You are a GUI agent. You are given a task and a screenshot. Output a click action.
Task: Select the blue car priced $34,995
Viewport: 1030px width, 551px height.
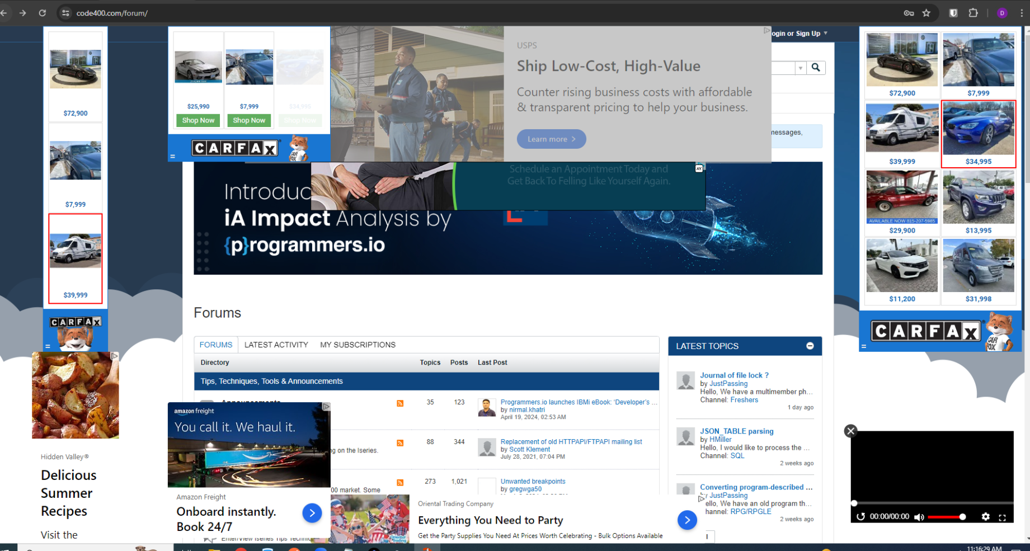click(978, 134)
